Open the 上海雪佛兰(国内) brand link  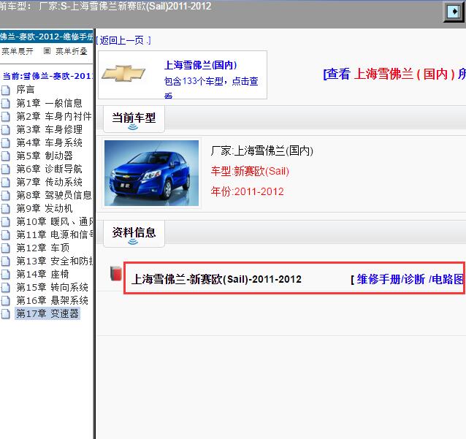201,65
